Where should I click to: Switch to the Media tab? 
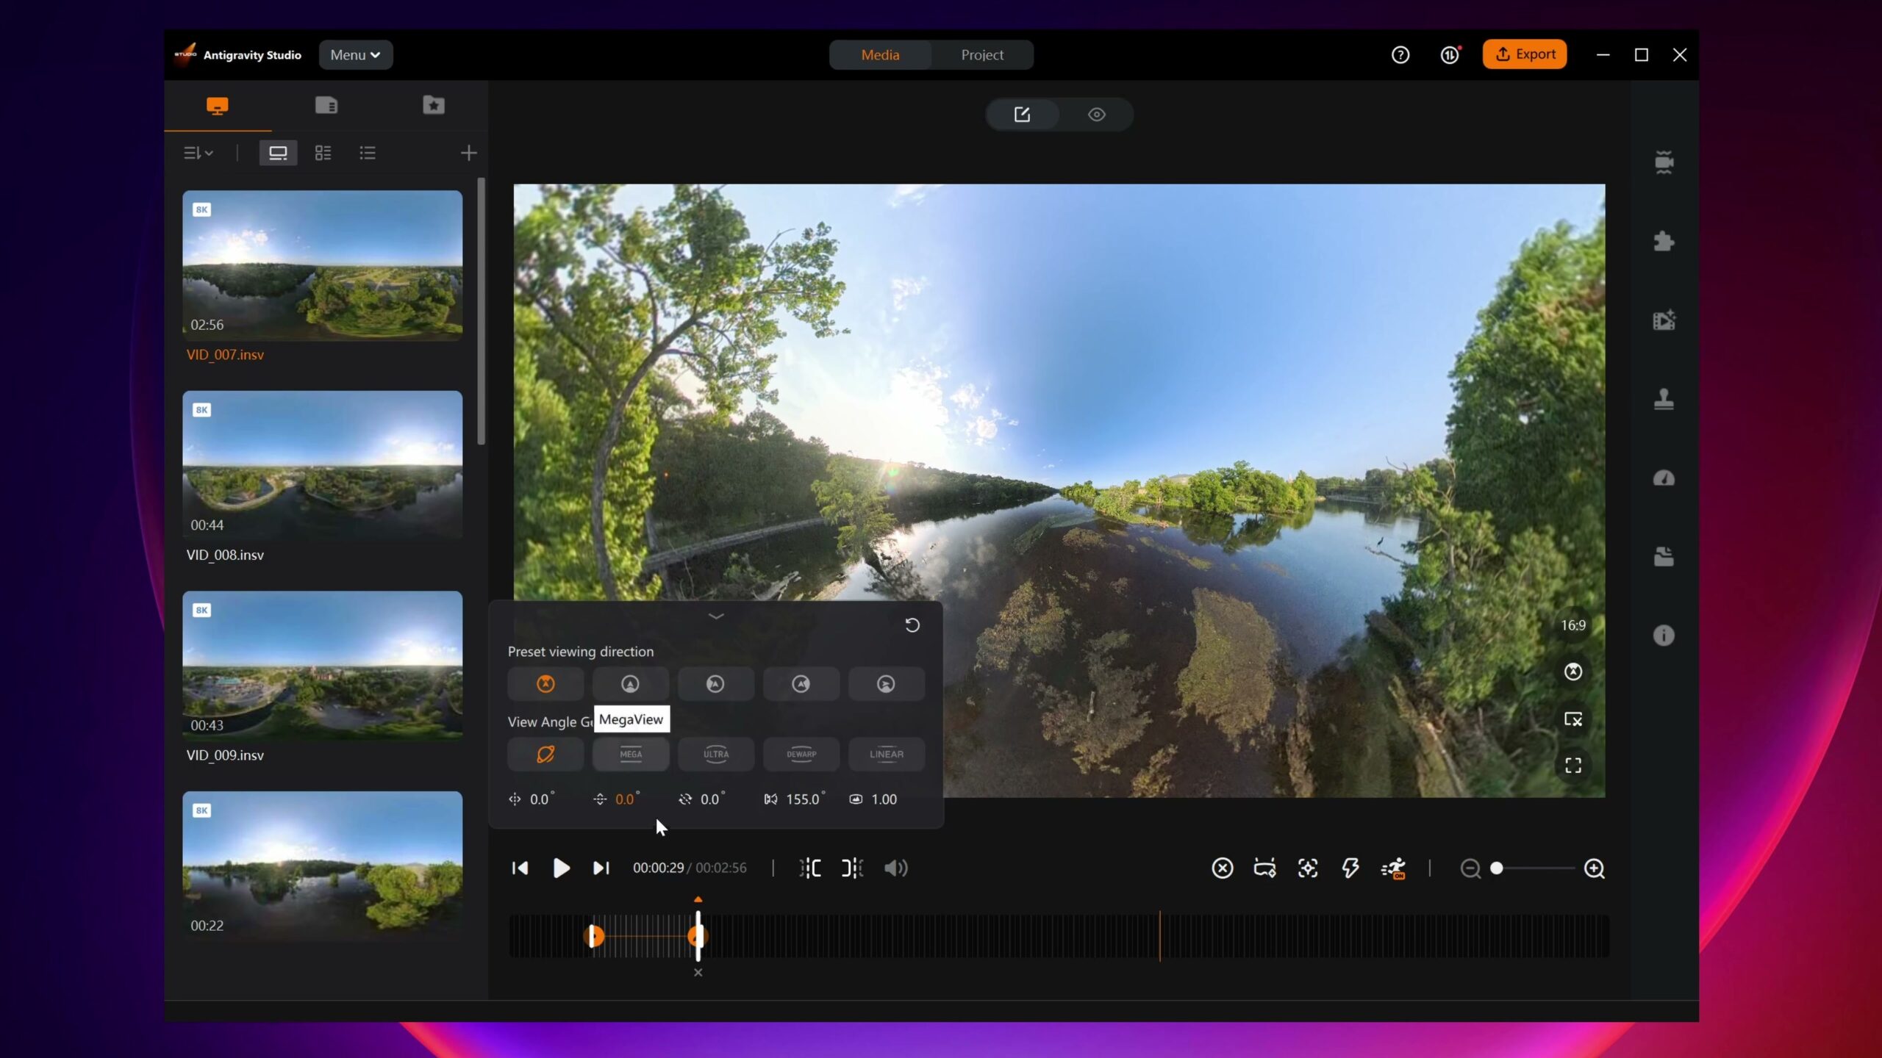coord(880,55)
